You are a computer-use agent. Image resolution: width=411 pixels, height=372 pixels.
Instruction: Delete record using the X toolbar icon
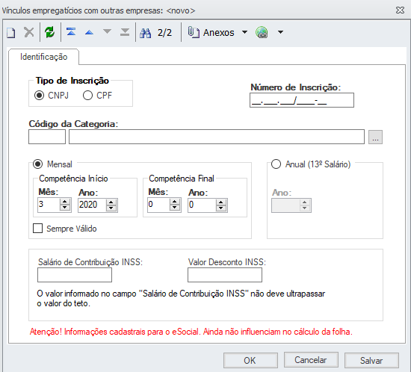tap(29, 32)
